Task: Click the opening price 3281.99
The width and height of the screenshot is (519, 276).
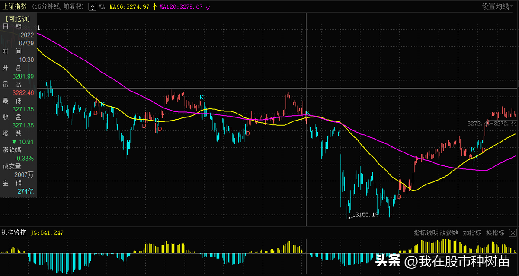Action: (23, 76)
